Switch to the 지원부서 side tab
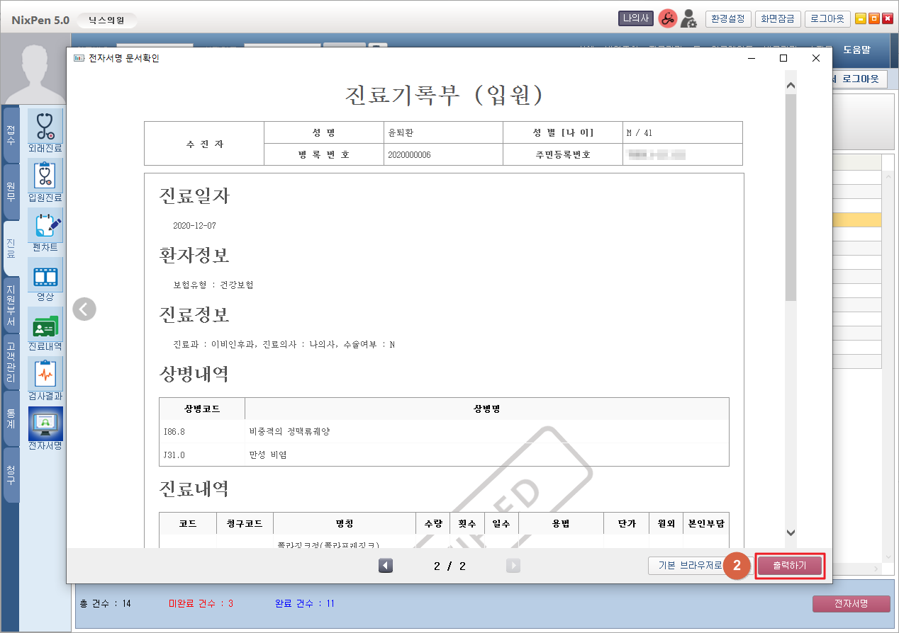 [11, 304]
